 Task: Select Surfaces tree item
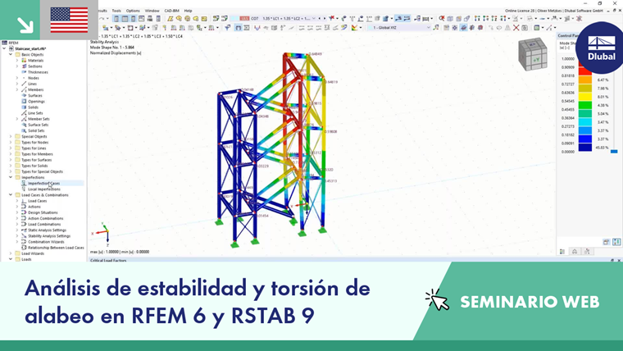(x=35, y=95)
